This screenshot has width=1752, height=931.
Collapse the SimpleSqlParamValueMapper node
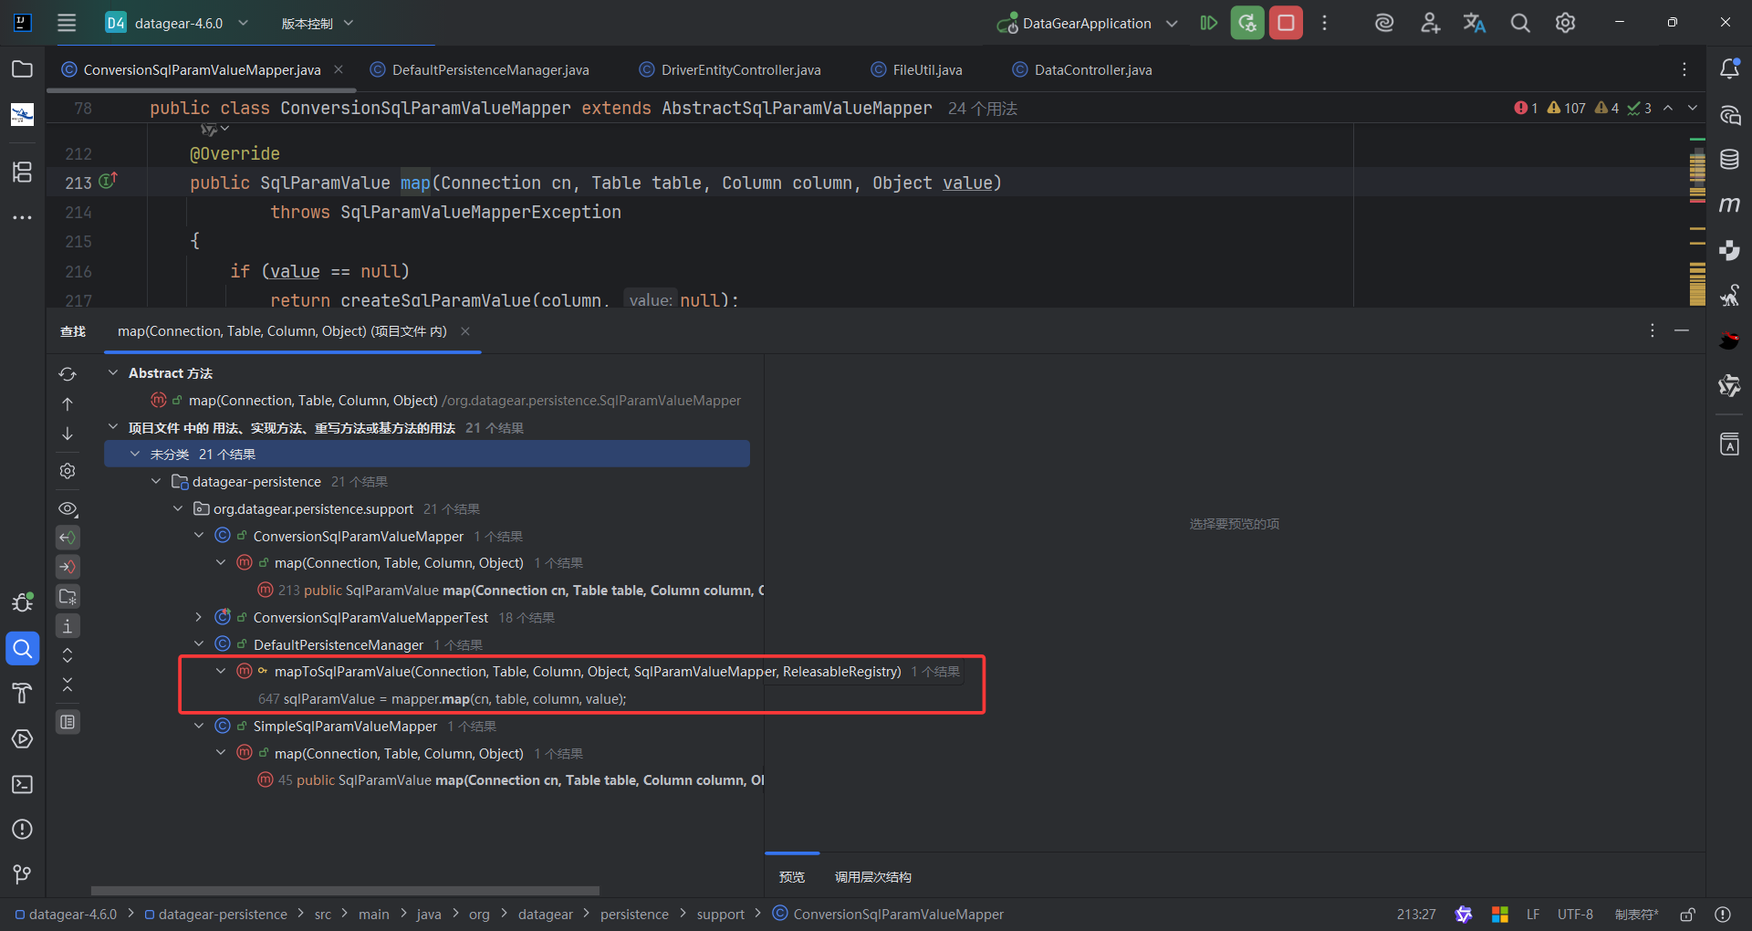(199, 726)
